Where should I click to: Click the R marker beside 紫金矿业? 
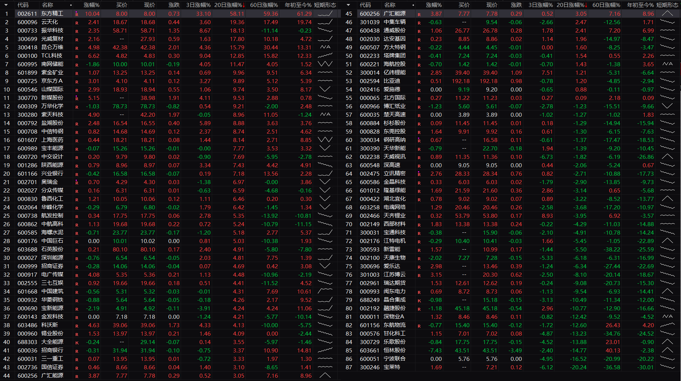tap(77, 73)
